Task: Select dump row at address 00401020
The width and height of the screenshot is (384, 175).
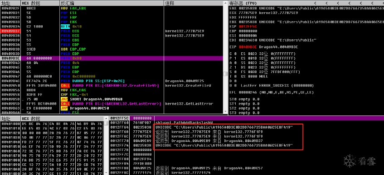Action: (52, 133)
